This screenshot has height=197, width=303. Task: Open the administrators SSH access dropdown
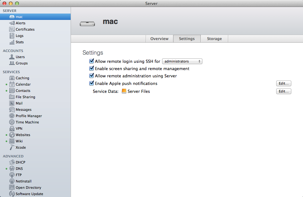(182, 61)
